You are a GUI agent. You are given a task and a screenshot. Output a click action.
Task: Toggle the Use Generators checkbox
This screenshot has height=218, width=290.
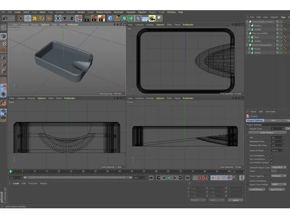click(x=272, y=159)
